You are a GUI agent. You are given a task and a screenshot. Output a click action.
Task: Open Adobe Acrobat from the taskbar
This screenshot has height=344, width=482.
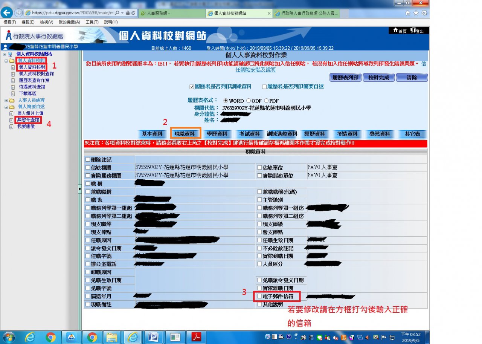click(x=197, y=337)
